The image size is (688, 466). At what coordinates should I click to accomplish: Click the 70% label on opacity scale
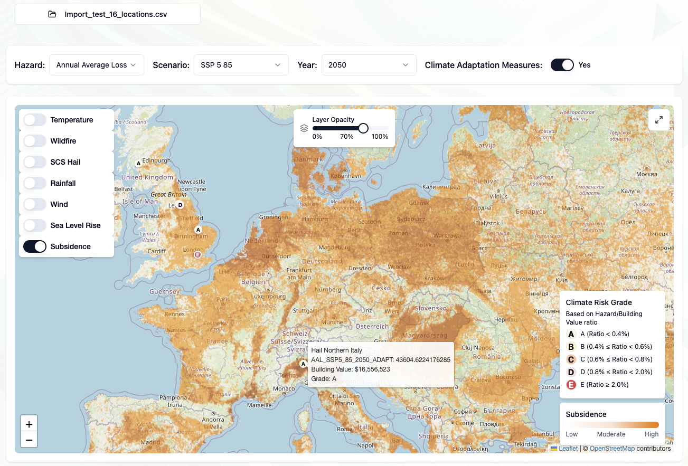(x=347, y=137)
